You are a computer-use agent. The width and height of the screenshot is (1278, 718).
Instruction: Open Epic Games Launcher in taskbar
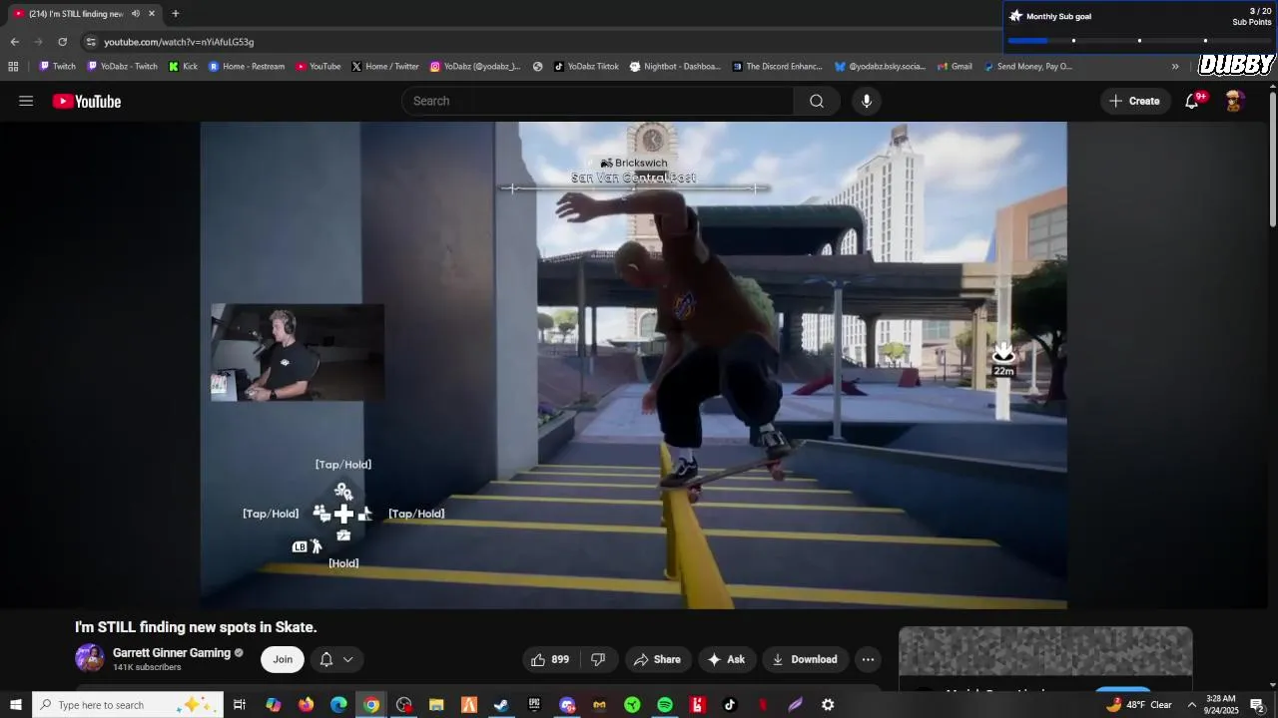[x=534, y=705]
